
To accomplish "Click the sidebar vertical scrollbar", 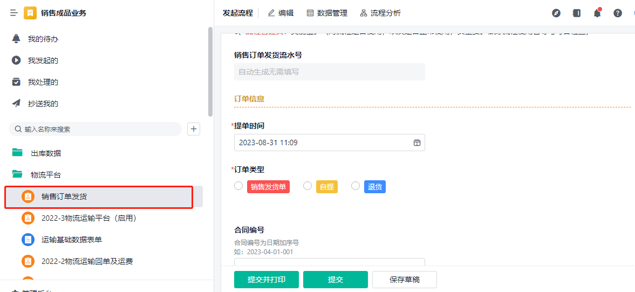I will (x=210, y=70).
